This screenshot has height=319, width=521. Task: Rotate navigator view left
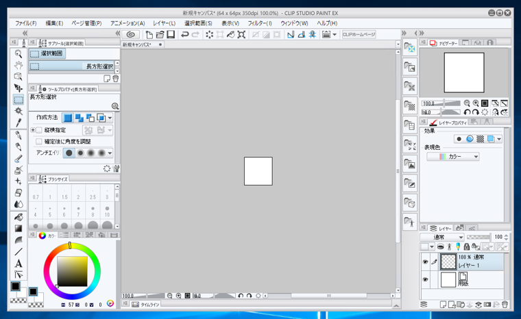coord(467,112)
